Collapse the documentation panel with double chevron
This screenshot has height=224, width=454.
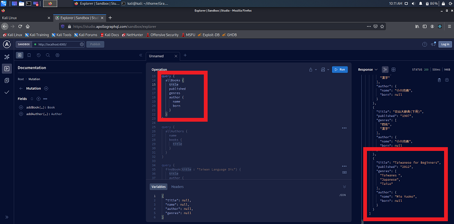click(x=141, y=55)
